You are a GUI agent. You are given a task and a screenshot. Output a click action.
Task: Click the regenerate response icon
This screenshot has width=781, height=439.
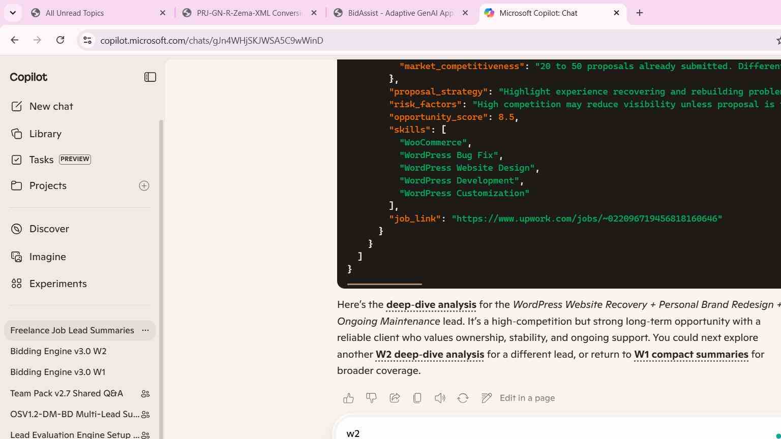point(463,398)
